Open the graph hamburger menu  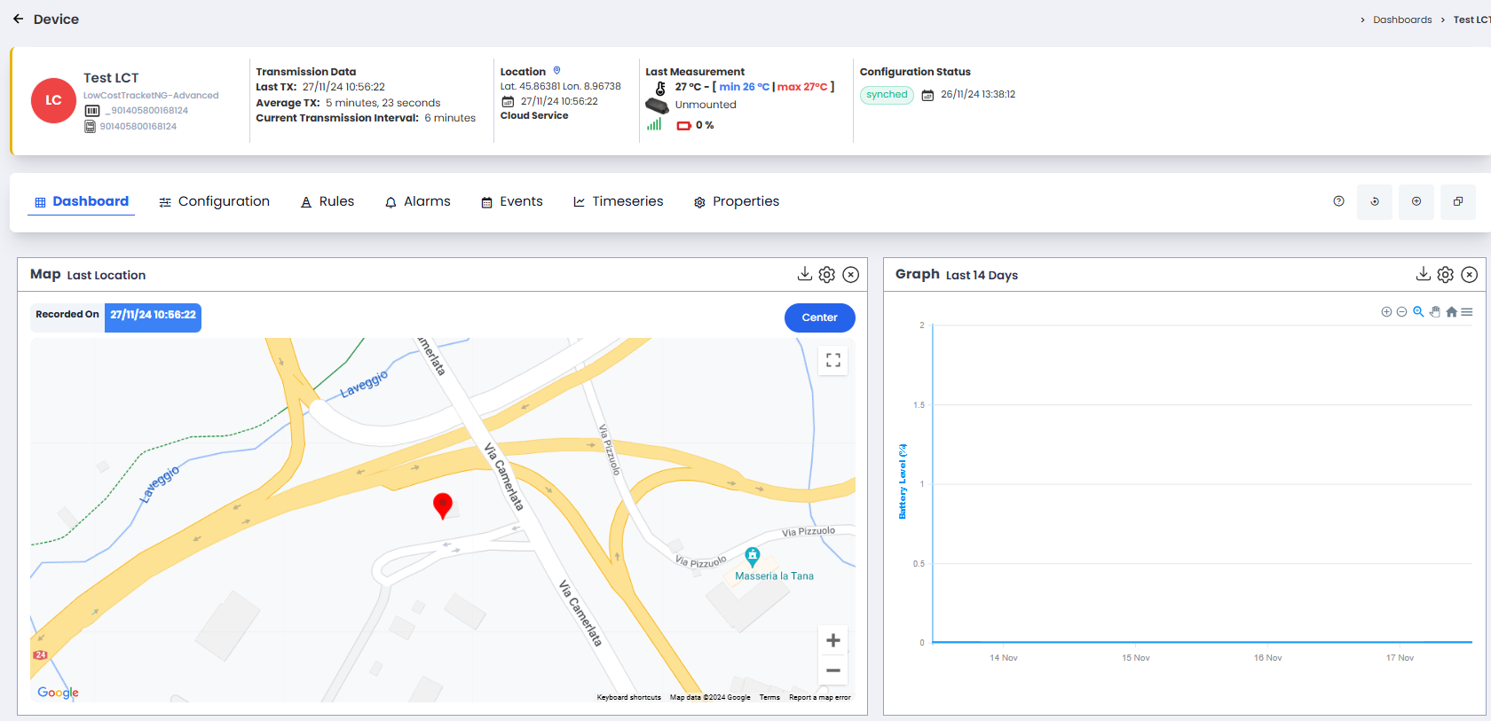[1467, 311]
